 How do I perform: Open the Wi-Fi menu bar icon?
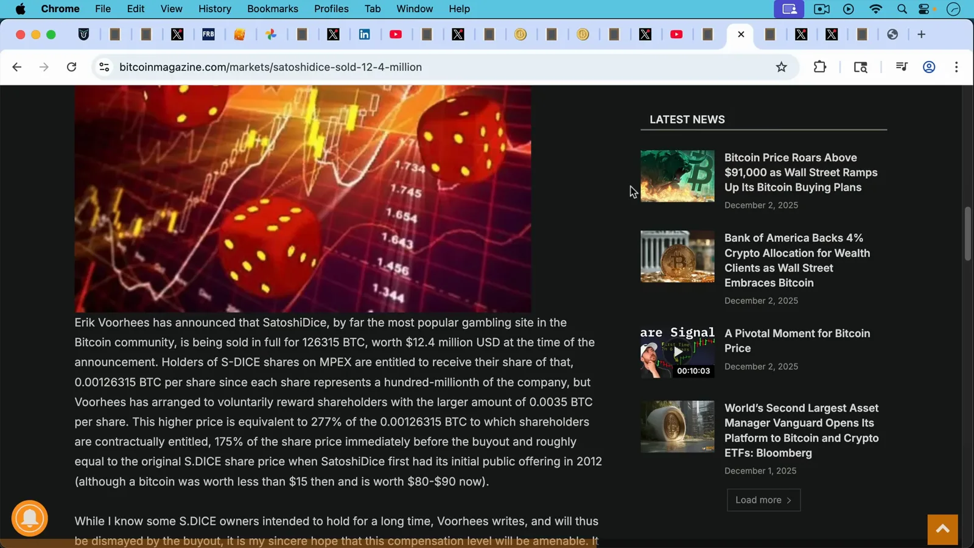875,9
